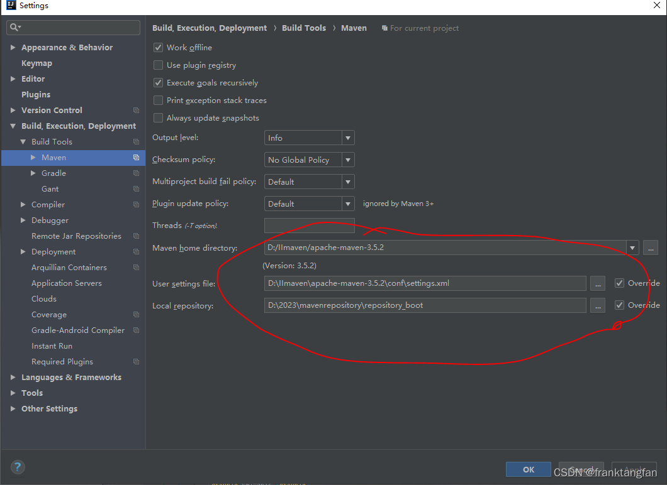Click the search magnifier icon in settings
This screenshot has width=667, height=485.
click(15, 28)
